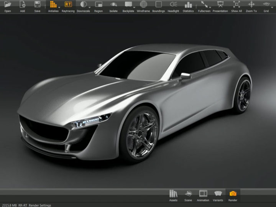Open the Assets module

pos(173,196)
